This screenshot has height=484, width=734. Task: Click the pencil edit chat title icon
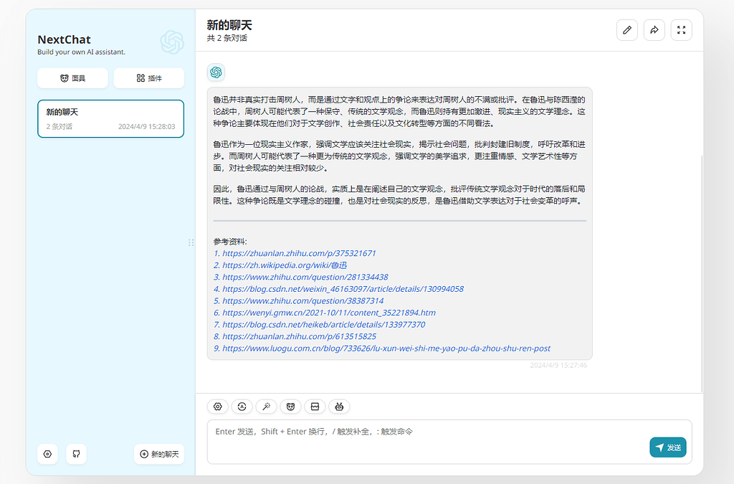pyautogui.click(x=626, y=30)
